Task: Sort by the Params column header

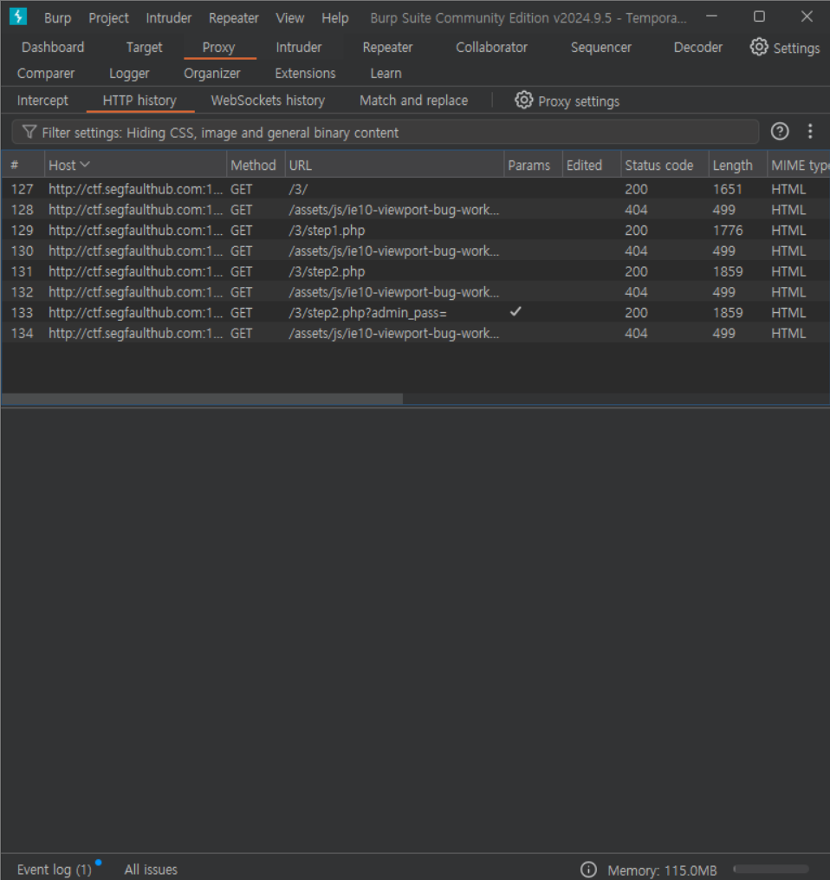Action: pyautogui.click(x=533, y=165)
